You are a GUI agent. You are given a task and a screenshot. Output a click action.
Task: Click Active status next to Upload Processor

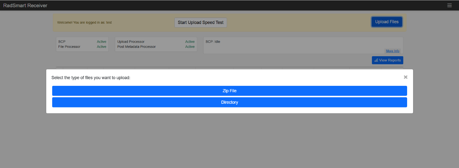[190, 42]
